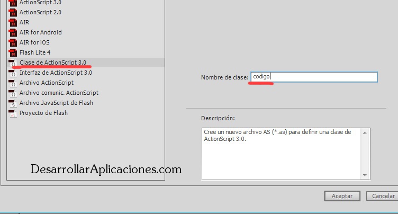The width and height of the screenshot is (398, 214).
Task: Select the AIR for Android entry
Action: [x=40, y=33]
